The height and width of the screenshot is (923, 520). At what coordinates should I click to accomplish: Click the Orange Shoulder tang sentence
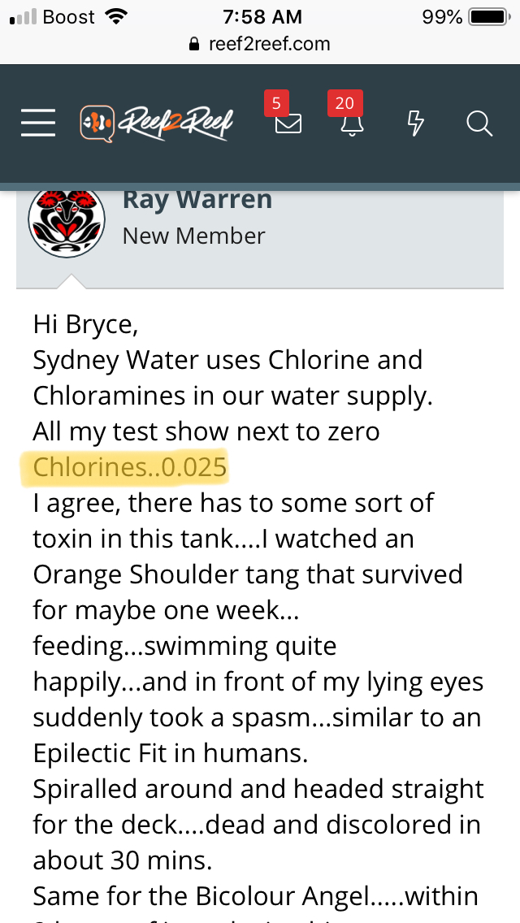point(247,574)
